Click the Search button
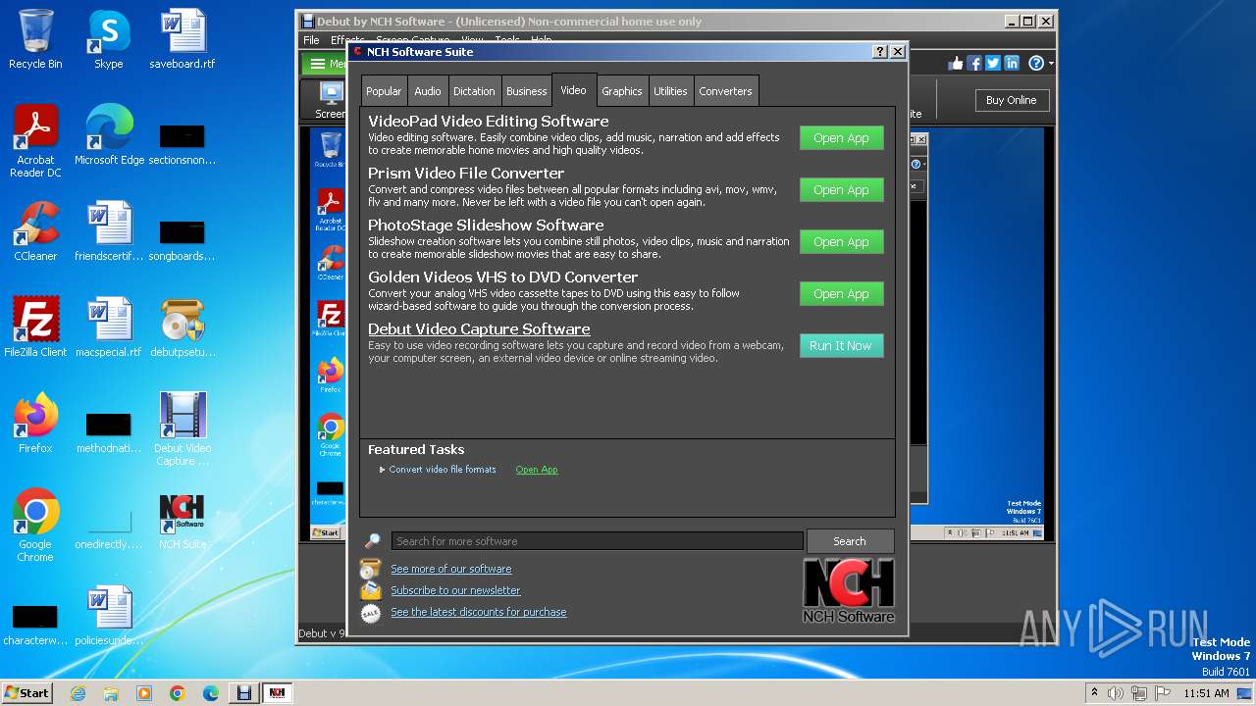 [850, 541]
